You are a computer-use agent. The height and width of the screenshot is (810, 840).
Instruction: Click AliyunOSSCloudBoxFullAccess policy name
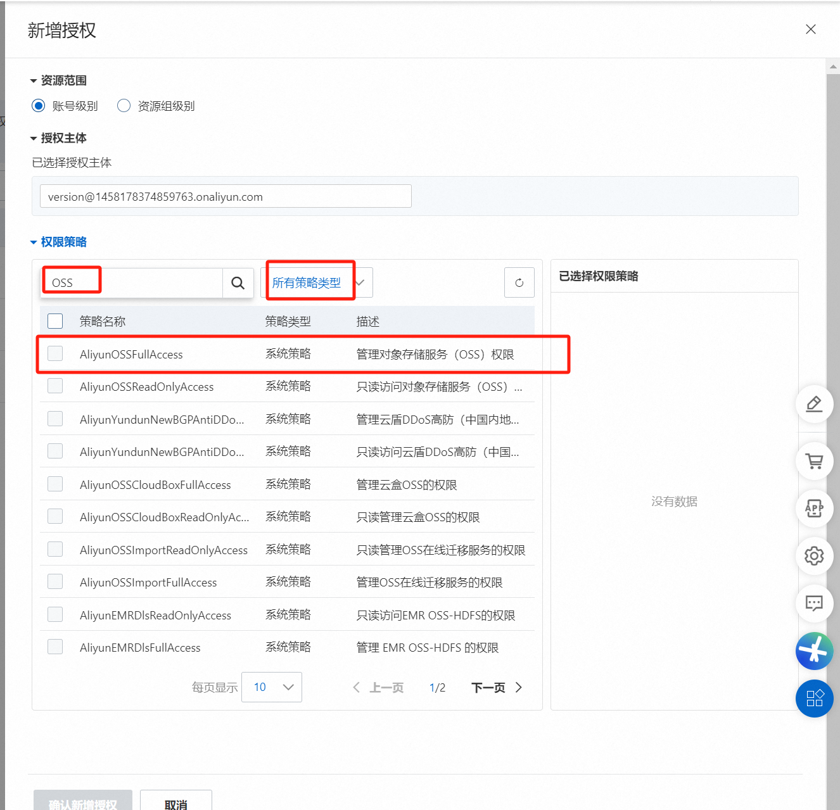pos(155,485)
